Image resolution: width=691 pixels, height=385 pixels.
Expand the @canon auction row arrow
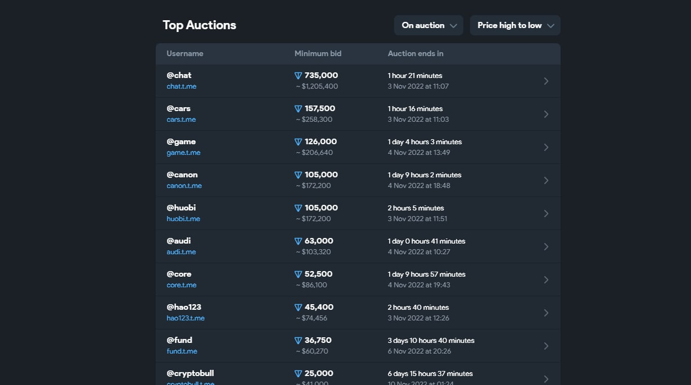point(545,180)
